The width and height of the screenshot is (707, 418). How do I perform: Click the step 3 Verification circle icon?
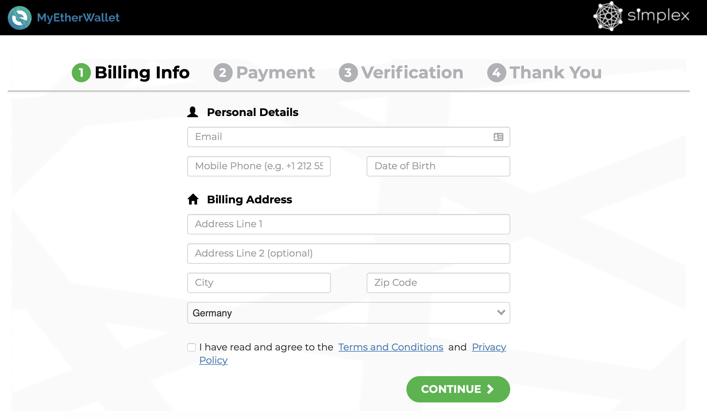click(348, 72)
